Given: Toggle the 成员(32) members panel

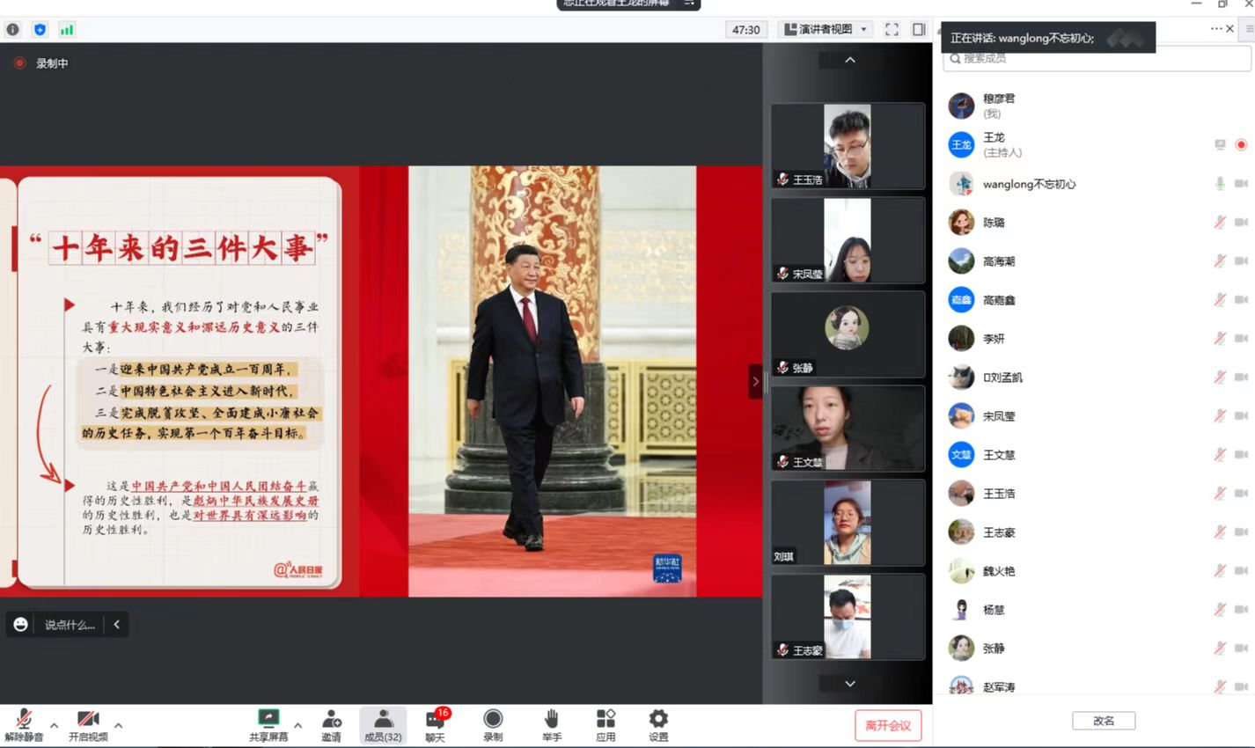Looking at the screenshot, I should tap(383, 724).
